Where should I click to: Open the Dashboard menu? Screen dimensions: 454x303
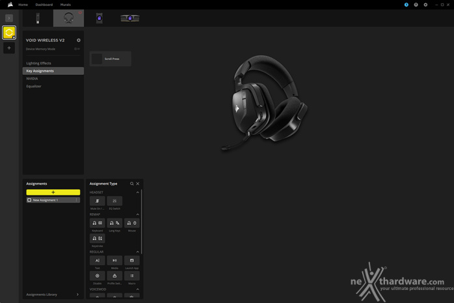click(x=44, y=5)
